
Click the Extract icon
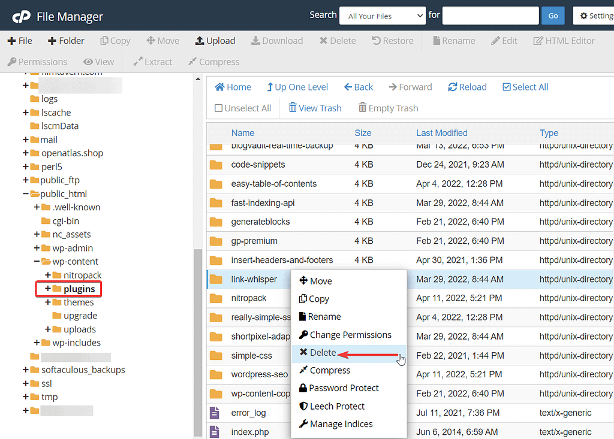152,62
